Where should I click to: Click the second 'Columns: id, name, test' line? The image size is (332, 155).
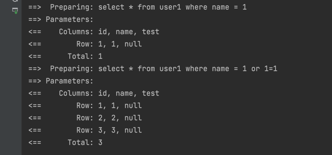(x=94, y=93)
